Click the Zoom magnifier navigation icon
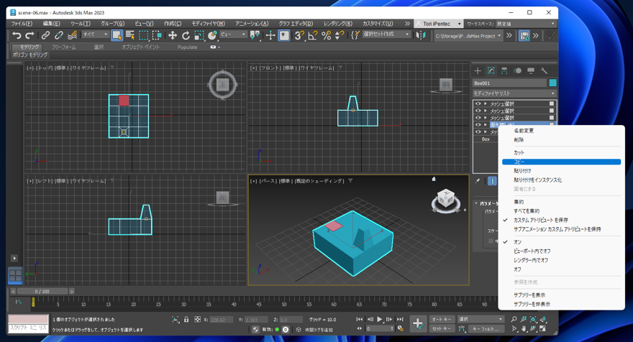633x342 pixels. 514,319
